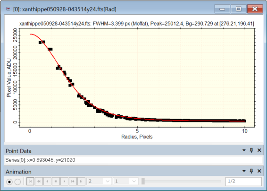Click the frame counter field showing 1/2
The image size is (267, 191).
(x=243, y=182)
